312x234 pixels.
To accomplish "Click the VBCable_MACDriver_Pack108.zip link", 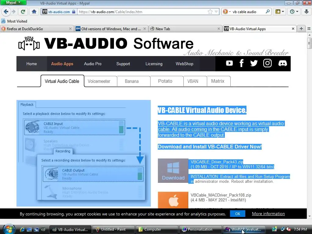I will 221,195.
